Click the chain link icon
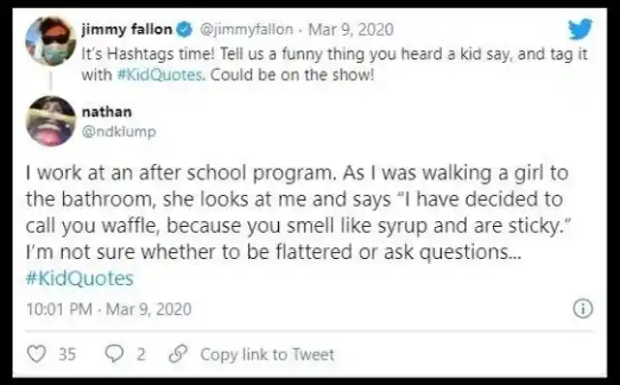This screenshot has width=620, height=385. click(178, 354)
